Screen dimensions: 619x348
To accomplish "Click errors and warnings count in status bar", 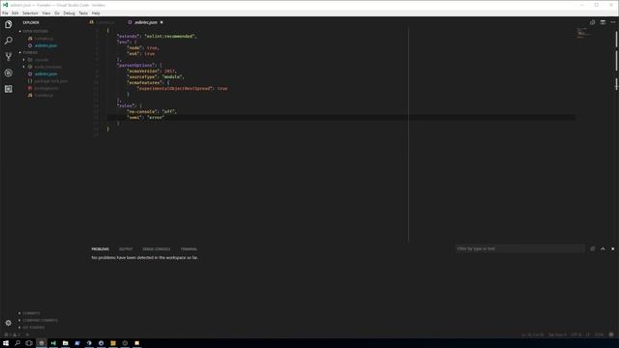I will pyautogui.click(x=12, y=334).
